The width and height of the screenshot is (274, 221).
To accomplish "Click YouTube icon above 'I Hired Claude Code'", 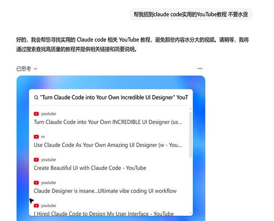I will pyautogui.click(x=36, y=205).
